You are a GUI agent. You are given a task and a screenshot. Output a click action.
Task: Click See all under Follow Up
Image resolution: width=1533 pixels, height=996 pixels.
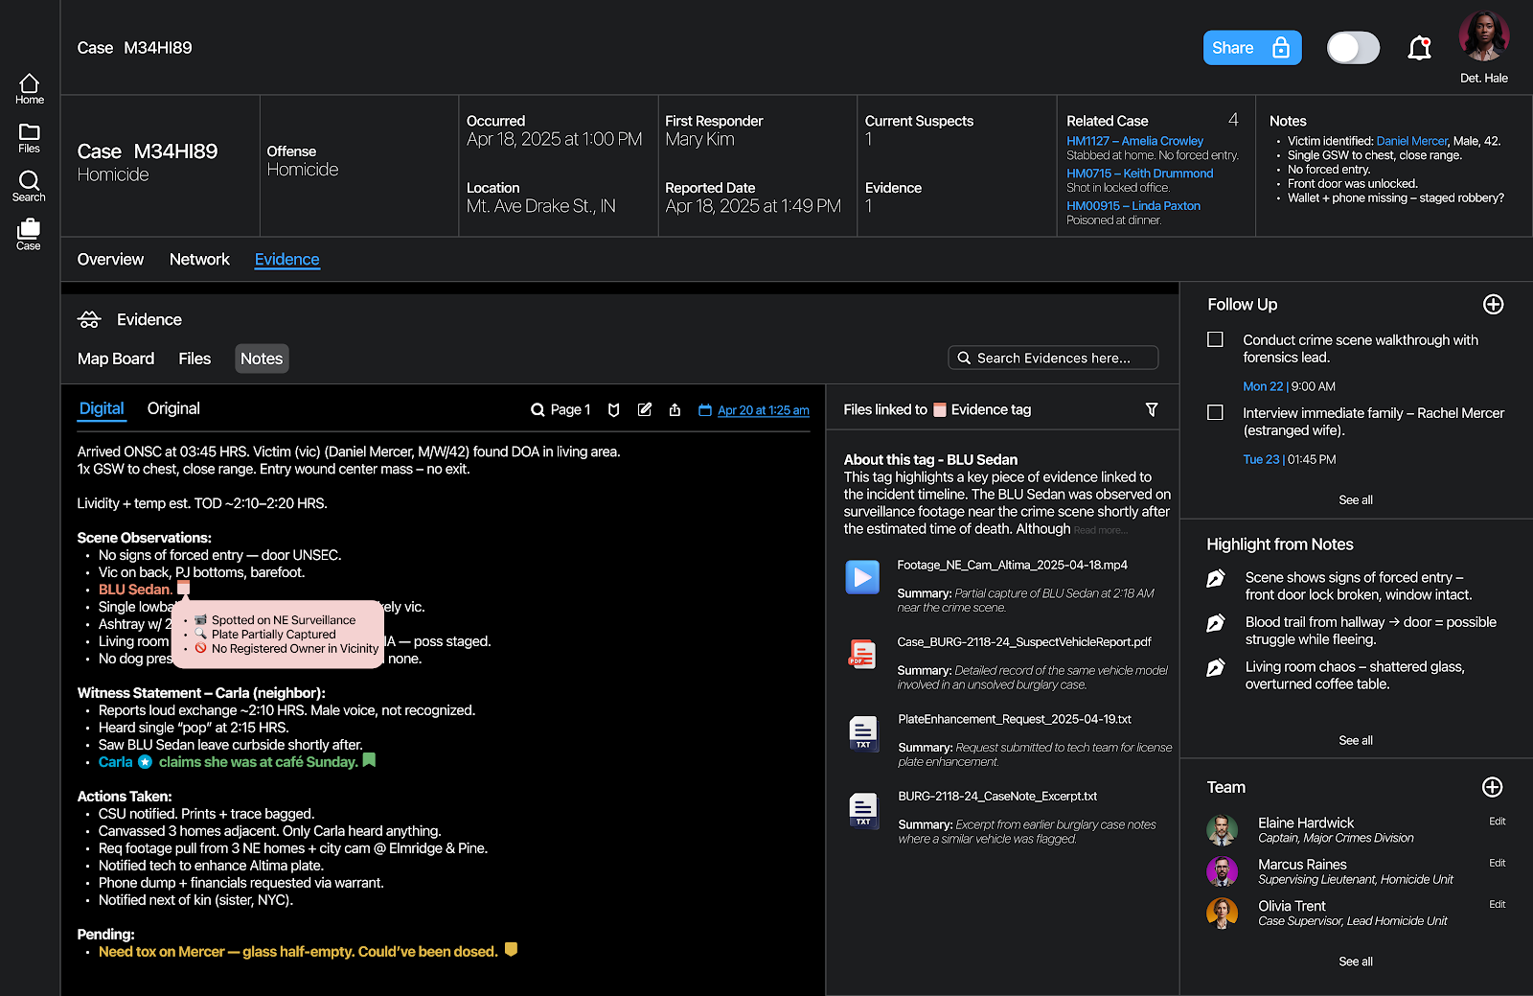click(1356, 499)
